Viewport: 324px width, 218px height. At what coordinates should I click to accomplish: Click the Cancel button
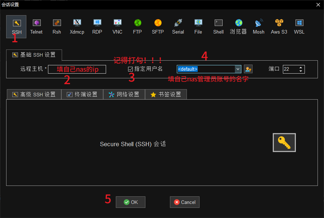pos(185,202)
